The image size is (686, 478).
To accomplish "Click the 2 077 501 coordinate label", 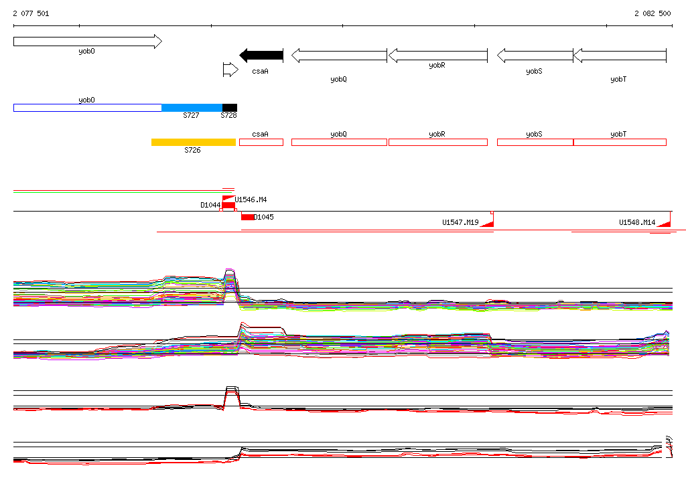I will 31,13.
